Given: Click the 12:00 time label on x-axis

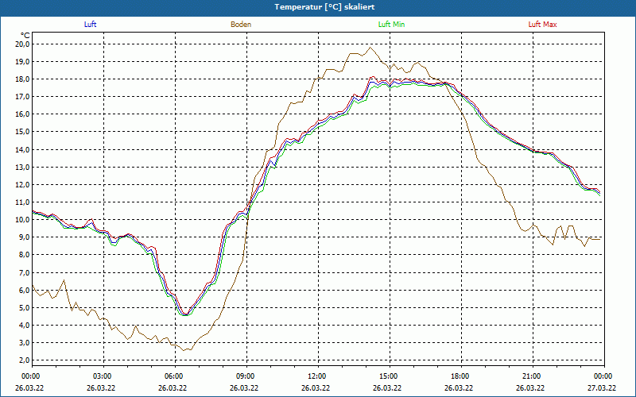Looking at the screenshot, I should coord(316,376).
